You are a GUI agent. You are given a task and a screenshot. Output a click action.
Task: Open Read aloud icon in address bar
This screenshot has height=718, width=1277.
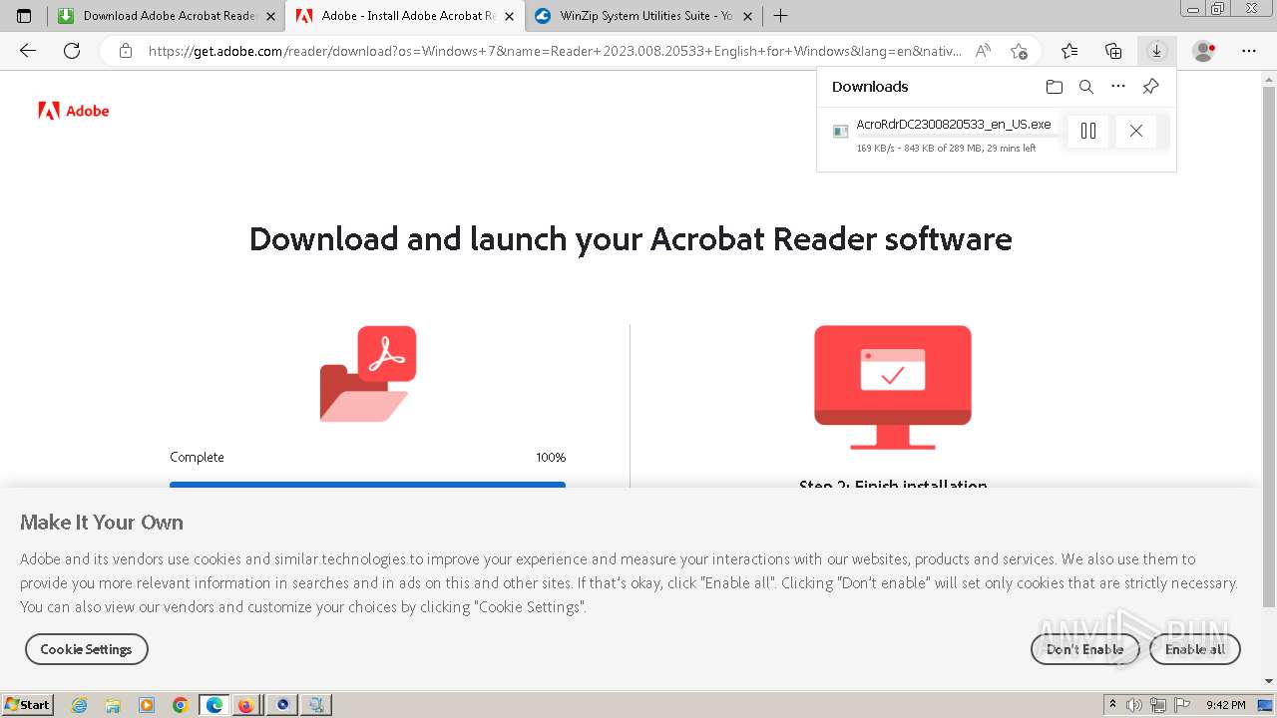click(x=983, y=51)
